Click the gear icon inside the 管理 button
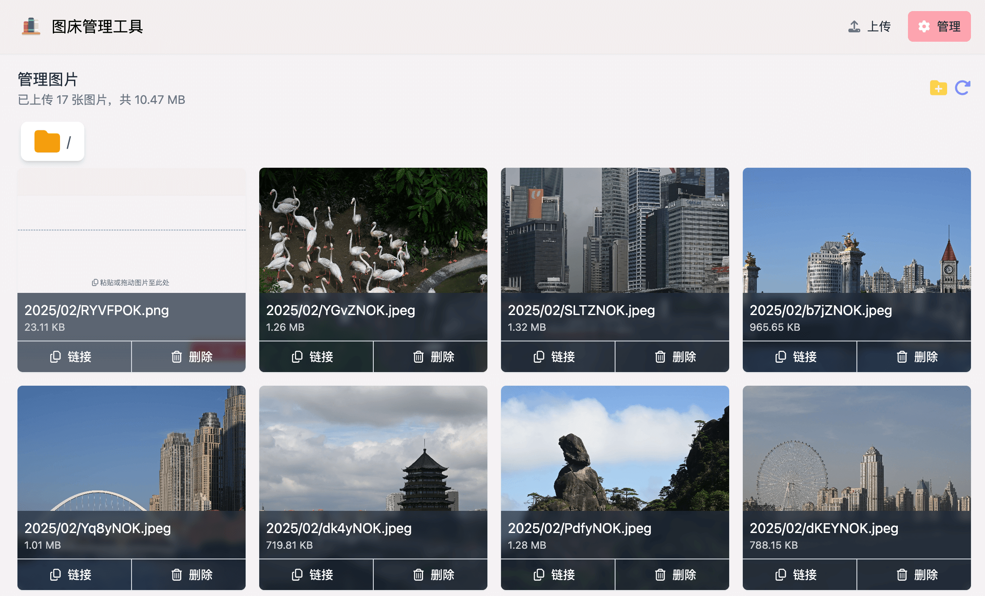Viewport: 985px width, 596px height. point(924,26)
